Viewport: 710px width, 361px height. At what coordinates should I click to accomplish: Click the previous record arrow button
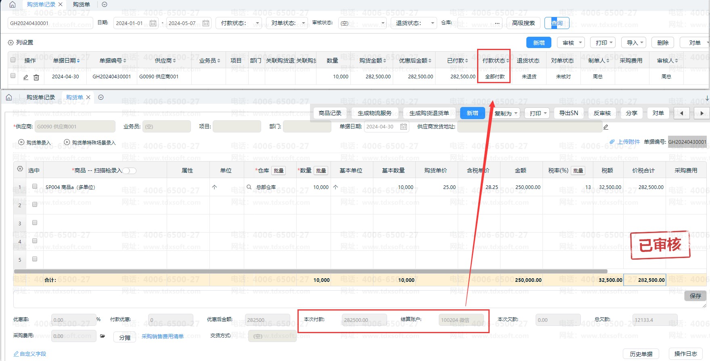point(682,113)
